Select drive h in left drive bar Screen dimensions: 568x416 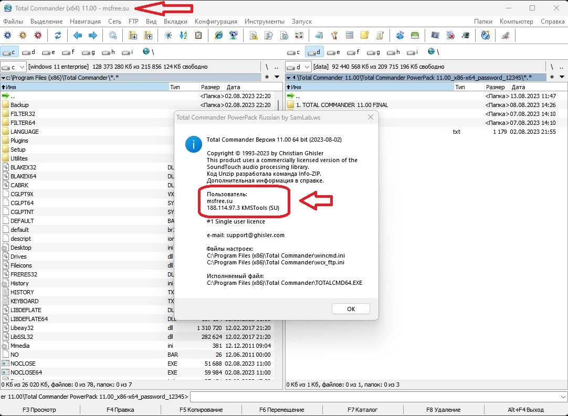[x=109, y=52]
